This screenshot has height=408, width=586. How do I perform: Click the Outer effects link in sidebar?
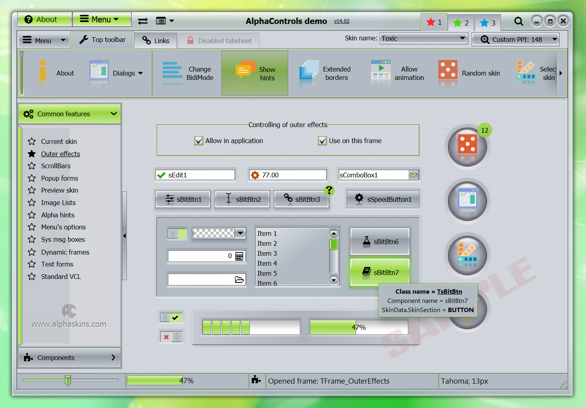click(x=60, y=154)
